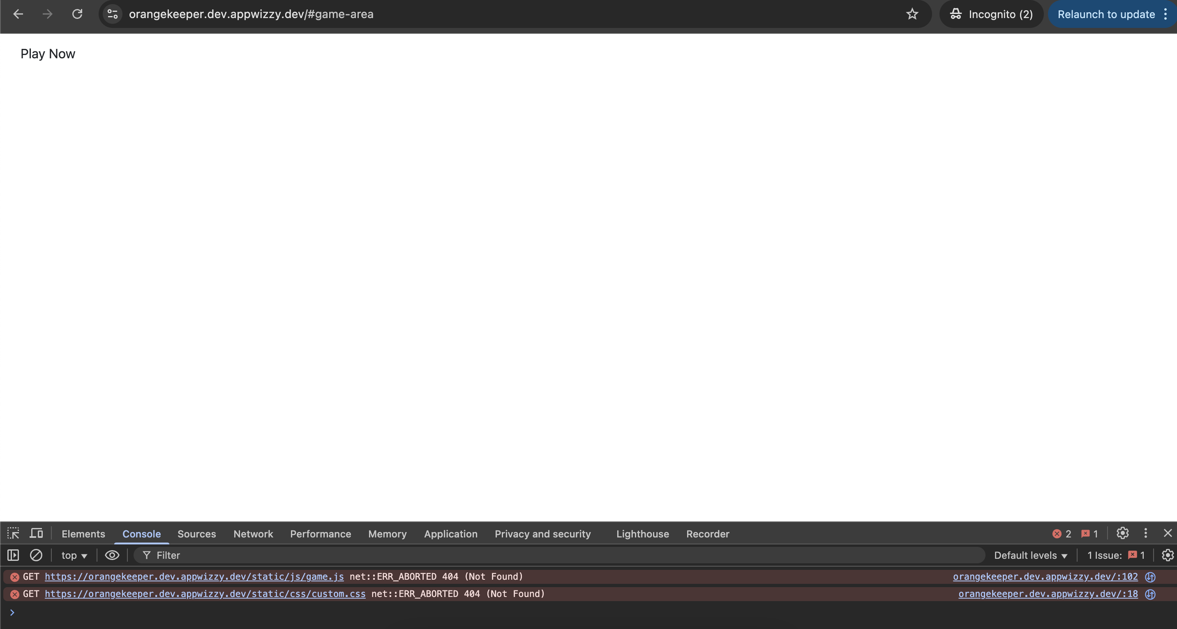Open the DevTools settings gear
This screenshot has height=629, width=1177.
coord(1122,533)
